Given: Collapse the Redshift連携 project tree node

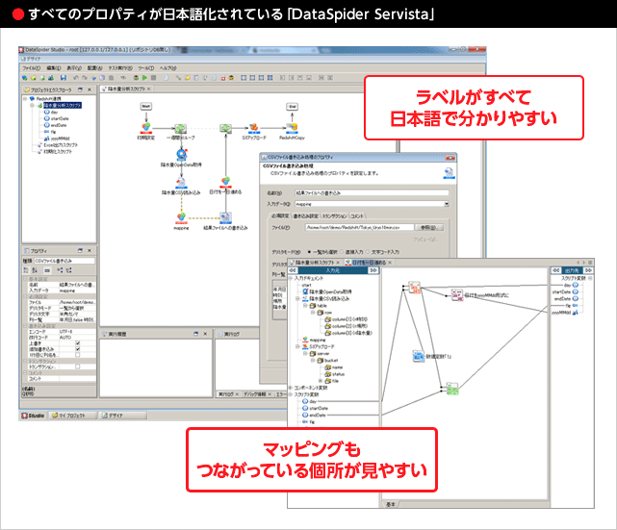Looking at the screenshot, I should (27, 99).
